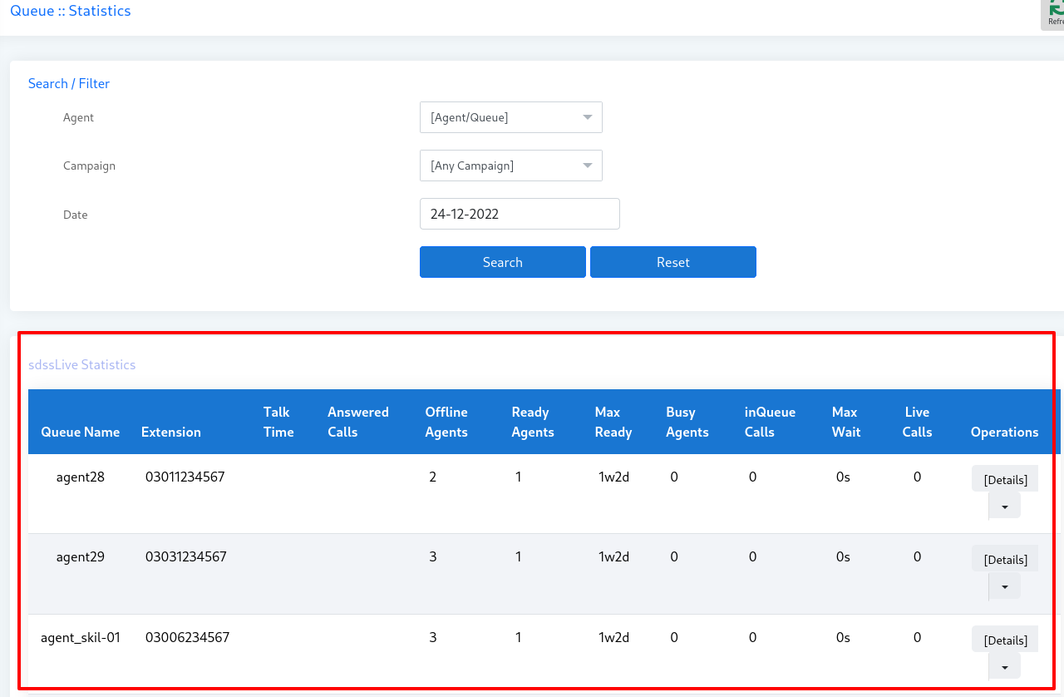Screen dimensions: 1064x697
Task: Click the Max Wait value 0s for agent29
Action: coord(843,556)
